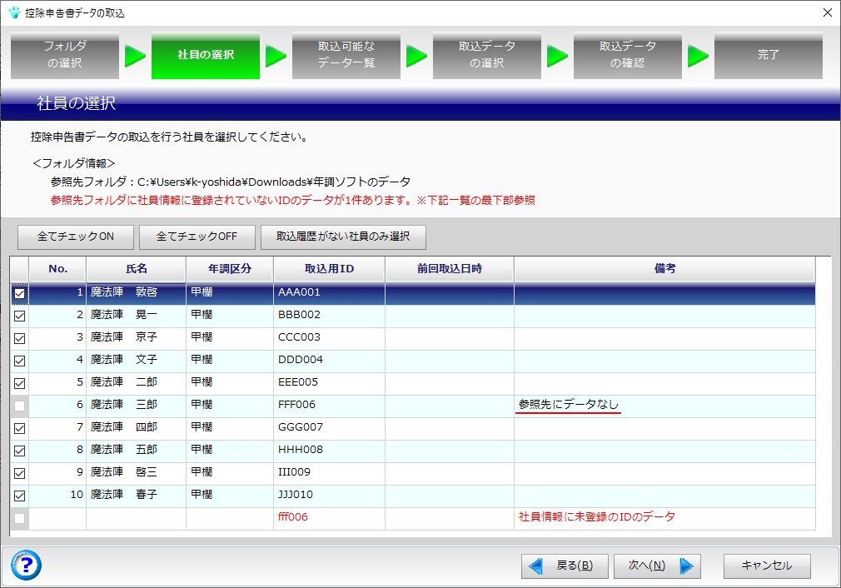
Task: Uncheck the row for 魔法陣 五郎
Action: (19, 451)
